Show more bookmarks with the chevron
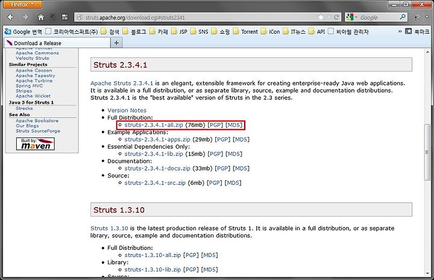 pyautogui.click(x=400, y=31)
